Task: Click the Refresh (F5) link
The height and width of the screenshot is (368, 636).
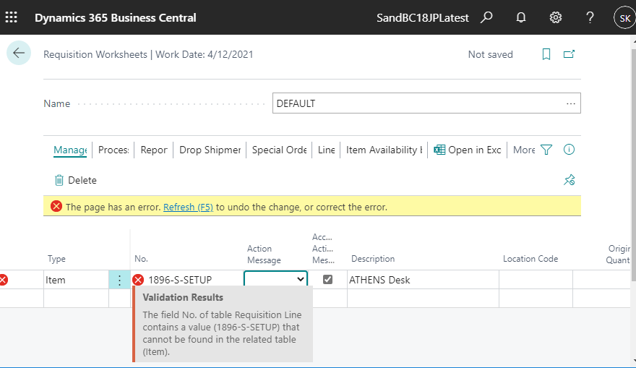Action: (188, 207)
